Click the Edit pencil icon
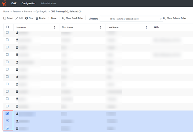 coord(17,18)
